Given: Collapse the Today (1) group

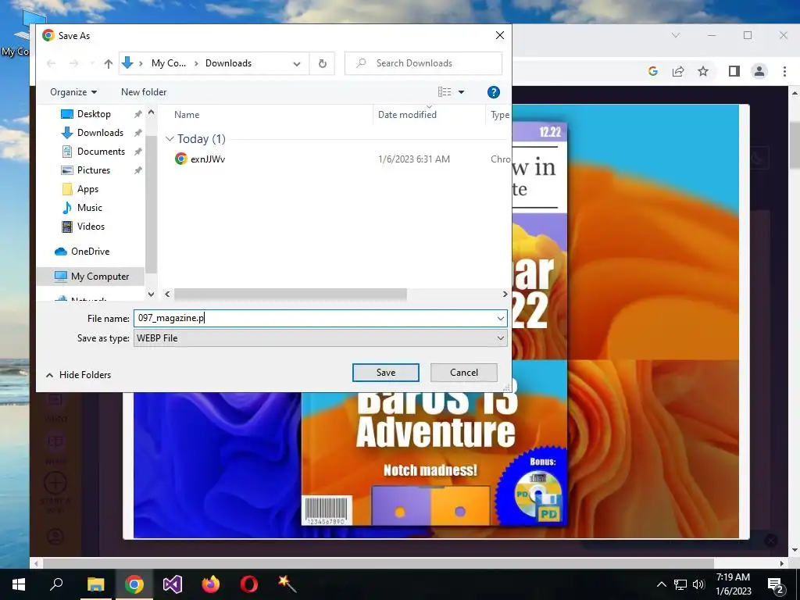Looking at the screenshot, I should pyautogui.click(x=170, y=139).
